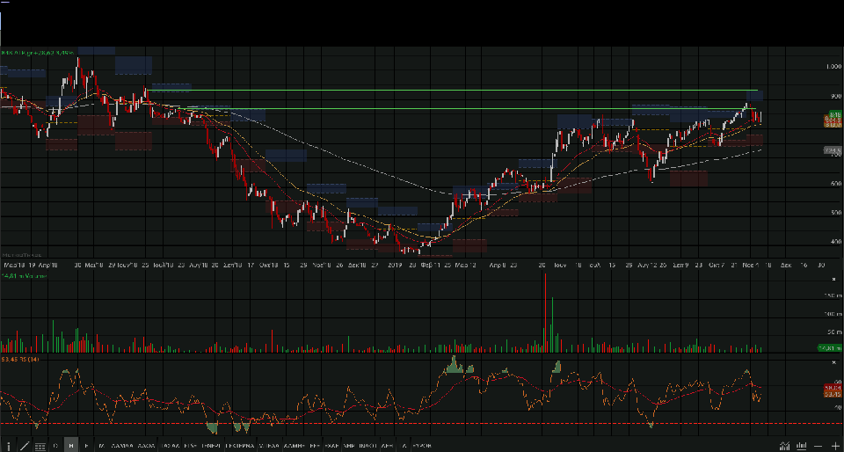Open the grid table icon in bottom toolbar
The width and height of the screenshot is (844, 452).
[x=40, y=446]
